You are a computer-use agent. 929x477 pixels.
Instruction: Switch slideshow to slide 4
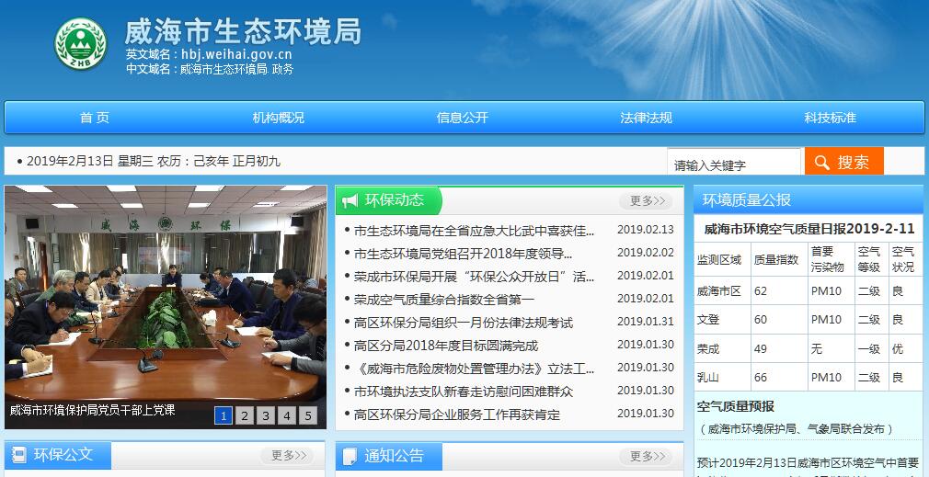287,416
